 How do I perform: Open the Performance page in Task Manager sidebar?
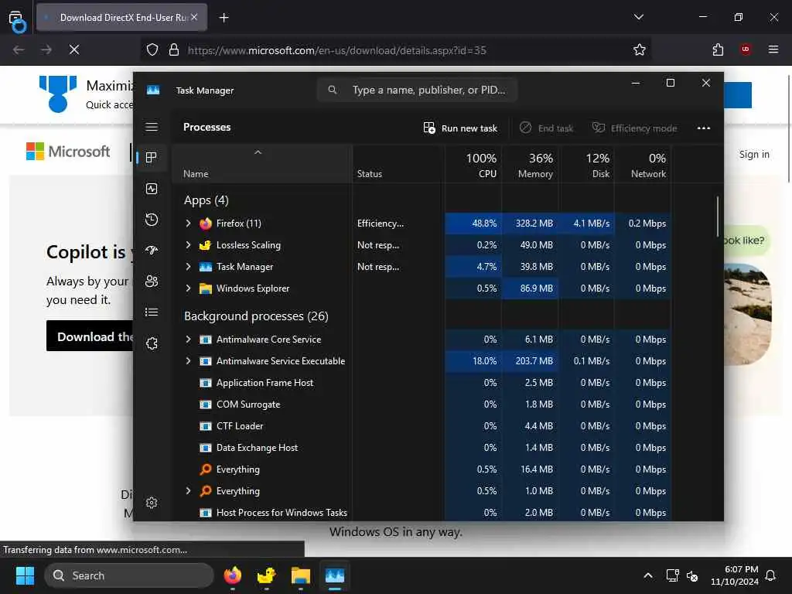[152, 189]
